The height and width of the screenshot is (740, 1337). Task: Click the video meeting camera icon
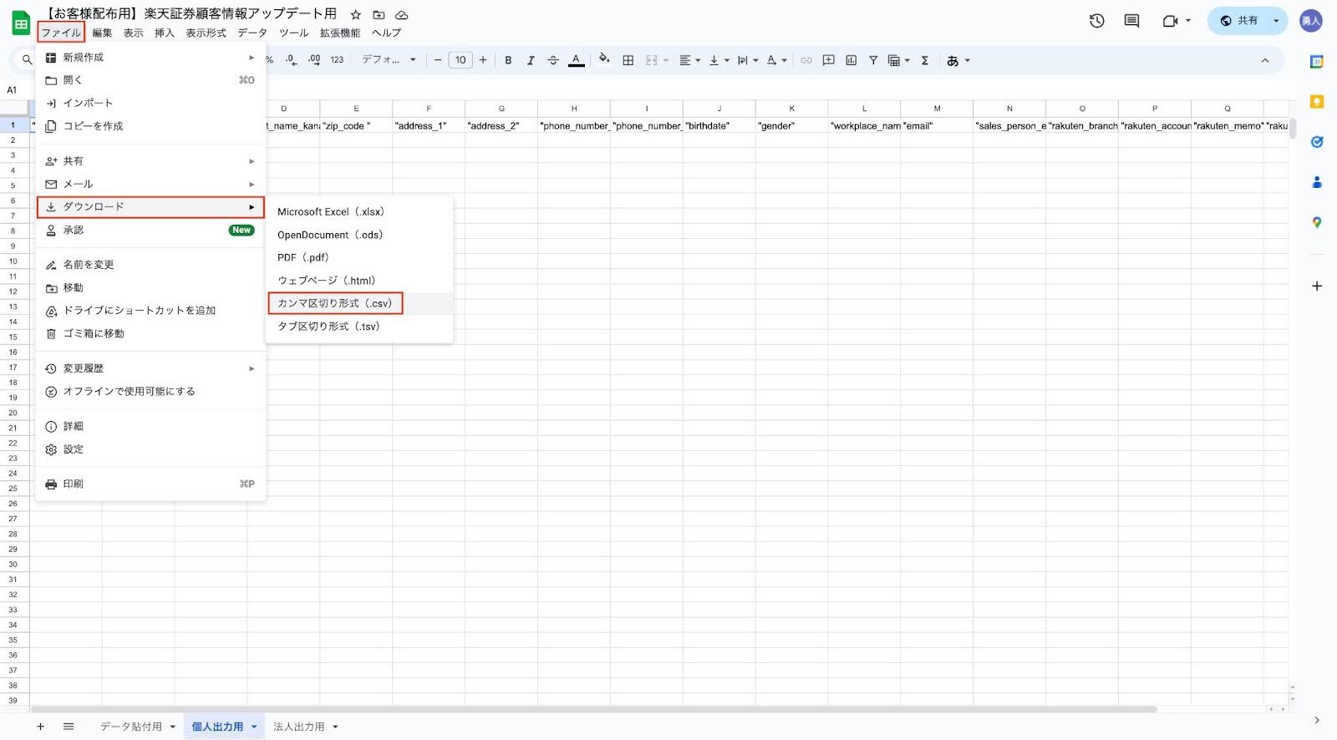click(1170, 21)
